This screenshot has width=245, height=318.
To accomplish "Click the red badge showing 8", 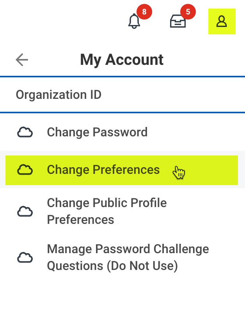I will [x=144, y=12].
